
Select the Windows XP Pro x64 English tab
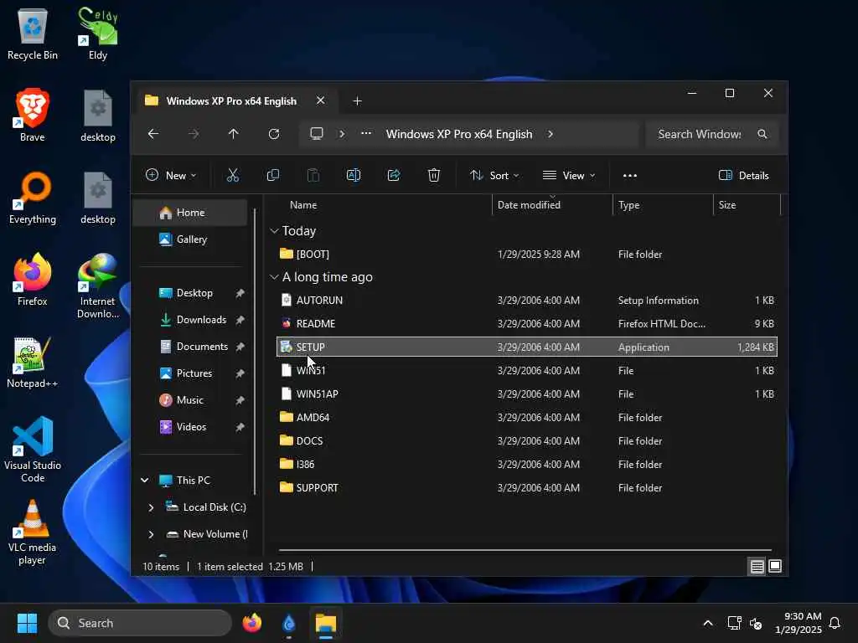[x=231, y=101]
